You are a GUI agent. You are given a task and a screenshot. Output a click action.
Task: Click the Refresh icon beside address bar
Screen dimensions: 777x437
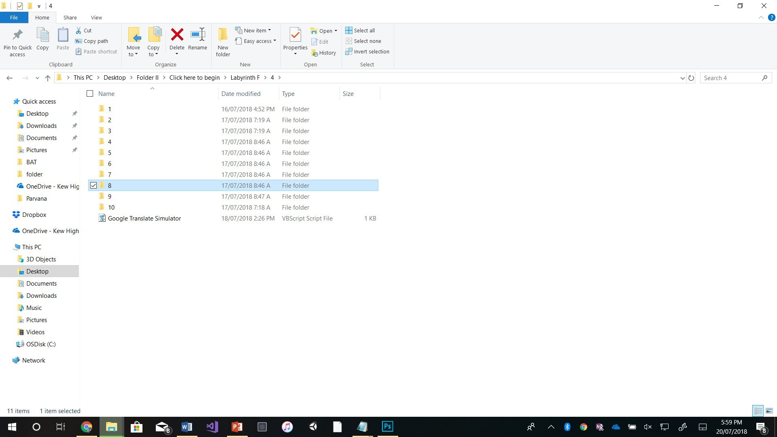[691, 78]
